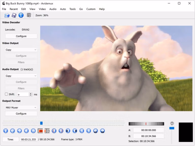The image size is (195, 146).
Task: Go to previous cut point icon
Action: [x=54, y=131]
